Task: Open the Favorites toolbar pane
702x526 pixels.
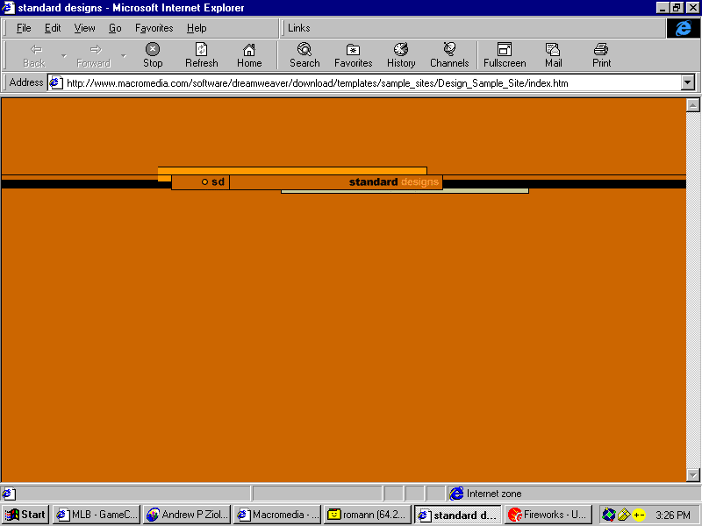Action: pyautogui.click(x=354, y=55)
